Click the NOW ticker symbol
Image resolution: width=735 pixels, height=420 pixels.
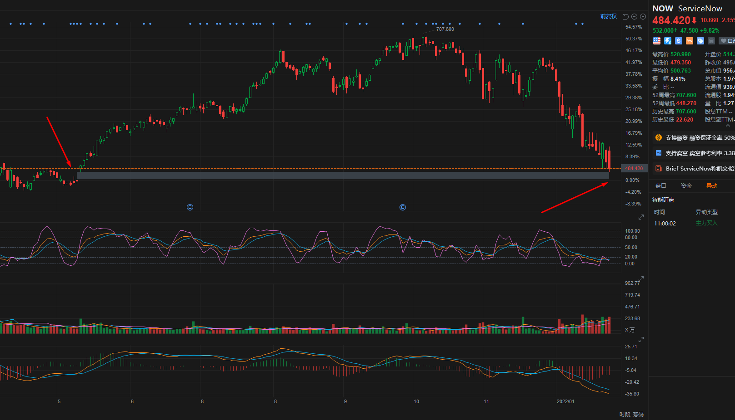(663, 9)
